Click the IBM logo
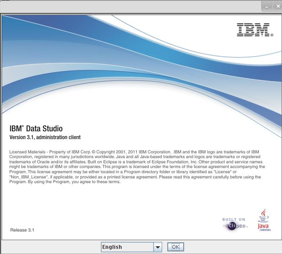This screenshot has height=254, width=282. click(255, 30)
